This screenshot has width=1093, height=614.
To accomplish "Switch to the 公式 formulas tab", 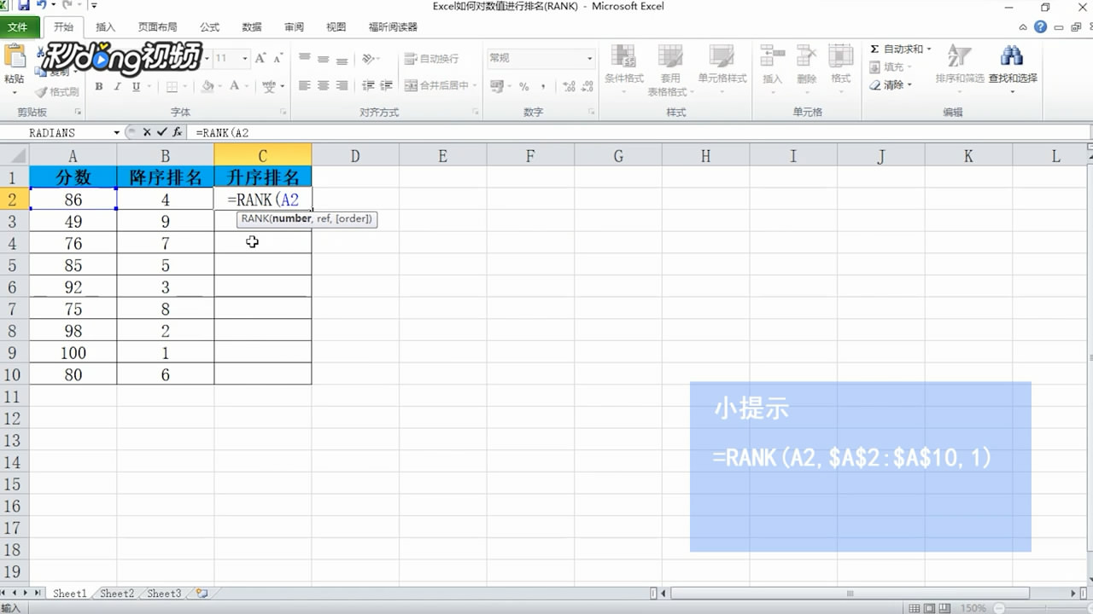I will pos(209,27).
